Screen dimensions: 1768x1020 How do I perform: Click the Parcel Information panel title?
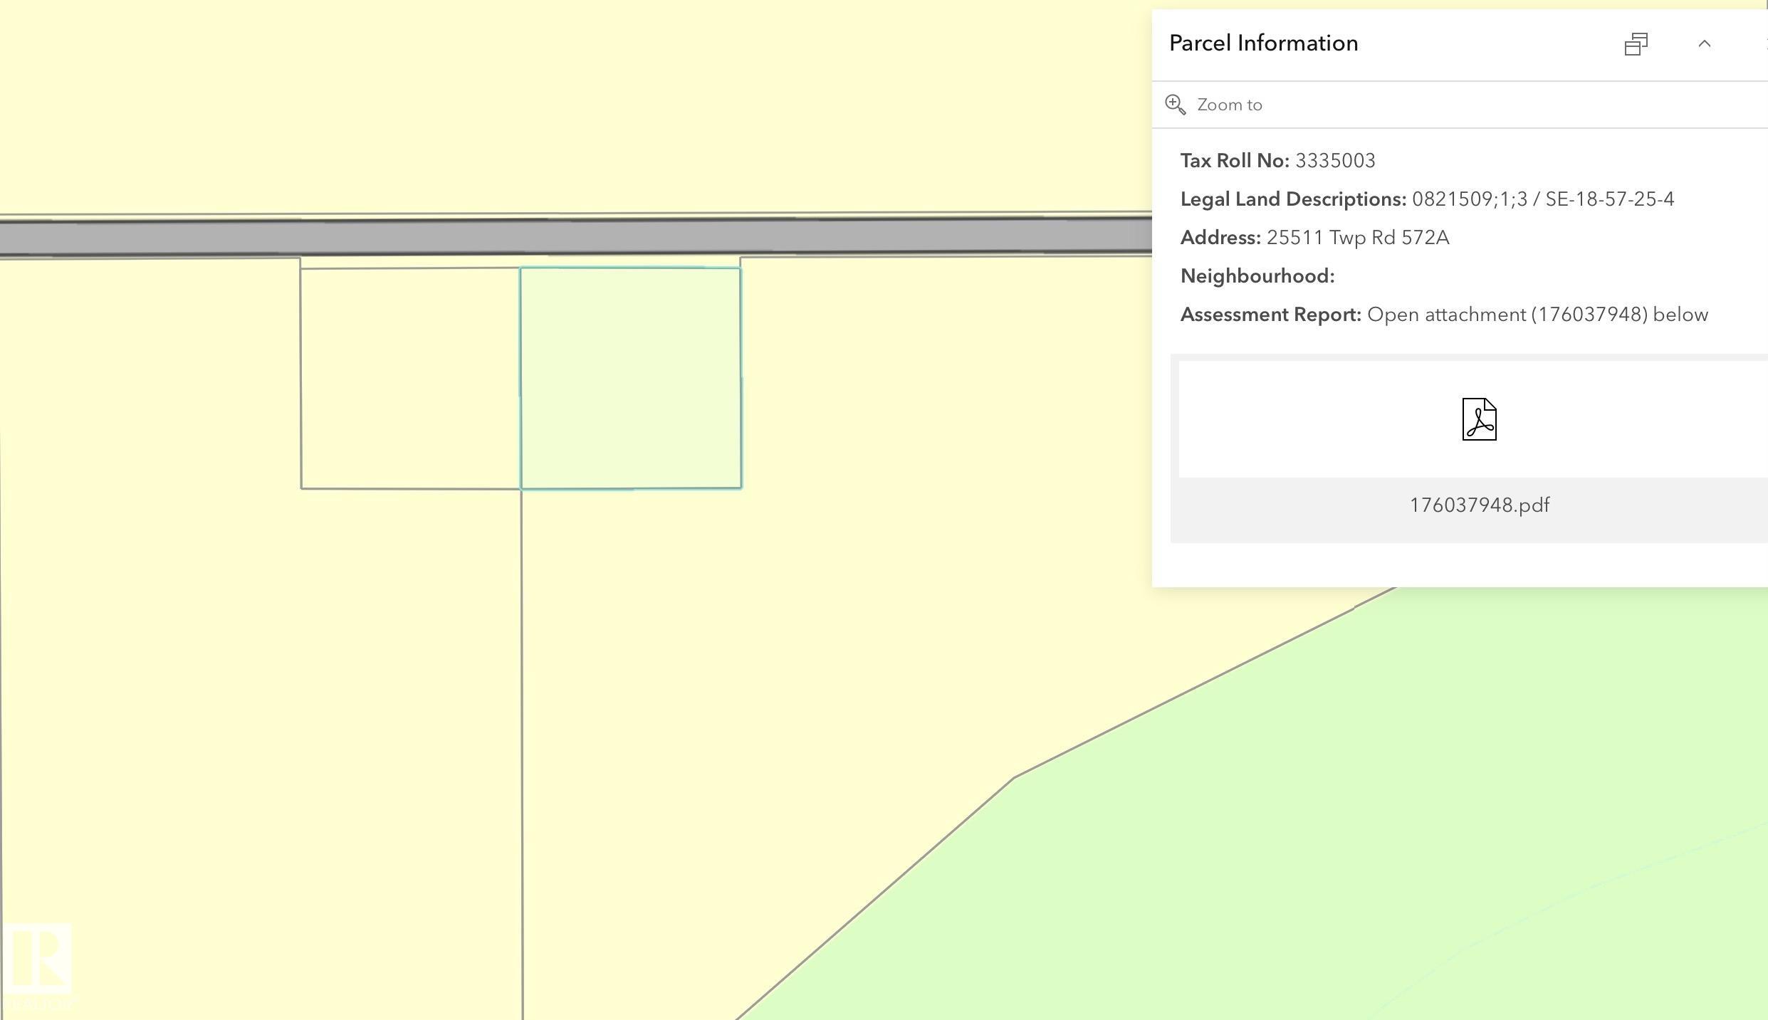pyautogui.click(x=1263, y=43)
